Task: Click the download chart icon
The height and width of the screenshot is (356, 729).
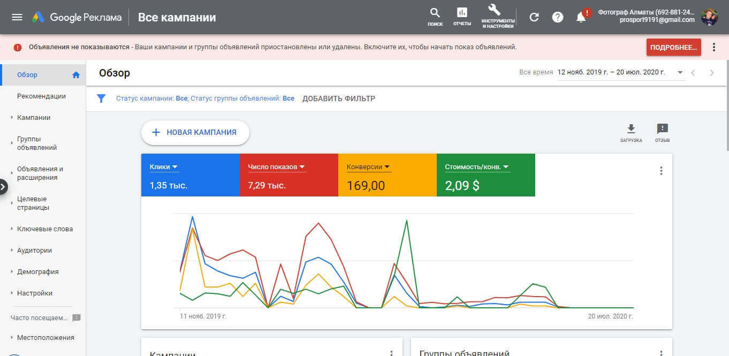Action: coord(631,129)
